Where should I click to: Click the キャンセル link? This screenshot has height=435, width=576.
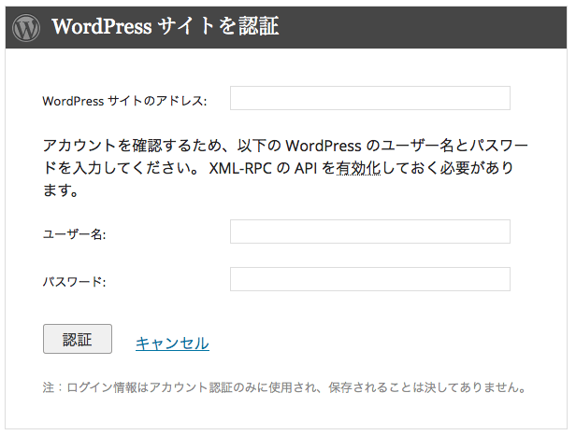(172, 344)
